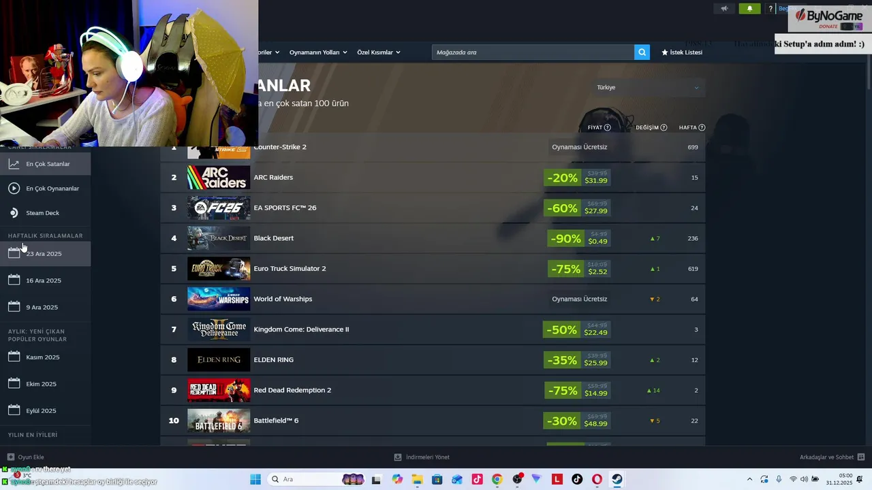This screenshot has height=490, width=872.
Task: Open the ARC Raiders game title
Action: (273, 178)
